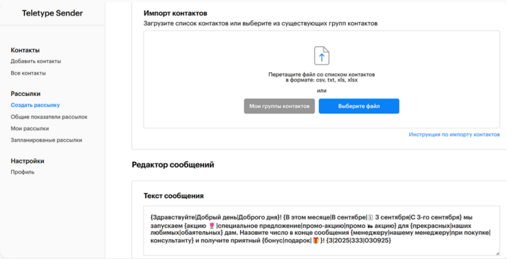Open Запланированые рассылки list
This screenshot has height=259, width=507.
tap(47, 140)
